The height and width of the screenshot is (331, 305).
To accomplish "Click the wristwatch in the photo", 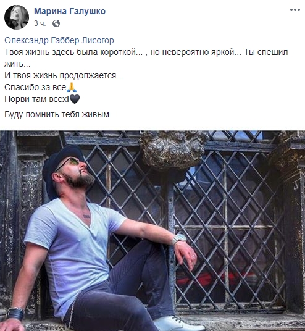I will click(x=179, y=238).
